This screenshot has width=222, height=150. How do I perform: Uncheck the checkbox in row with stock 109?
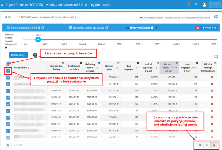pyautogui.click(x=8, y=91)
